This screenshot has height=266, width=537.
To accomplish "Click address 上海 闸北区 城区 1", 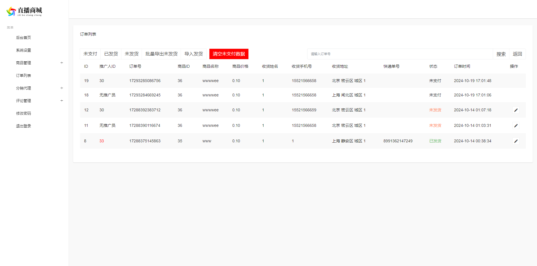I will (x=349, y=95).
